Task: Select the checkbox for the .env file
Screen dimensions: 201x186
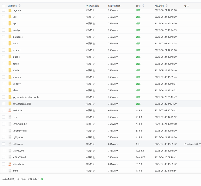Action: [x=4, y=117]
